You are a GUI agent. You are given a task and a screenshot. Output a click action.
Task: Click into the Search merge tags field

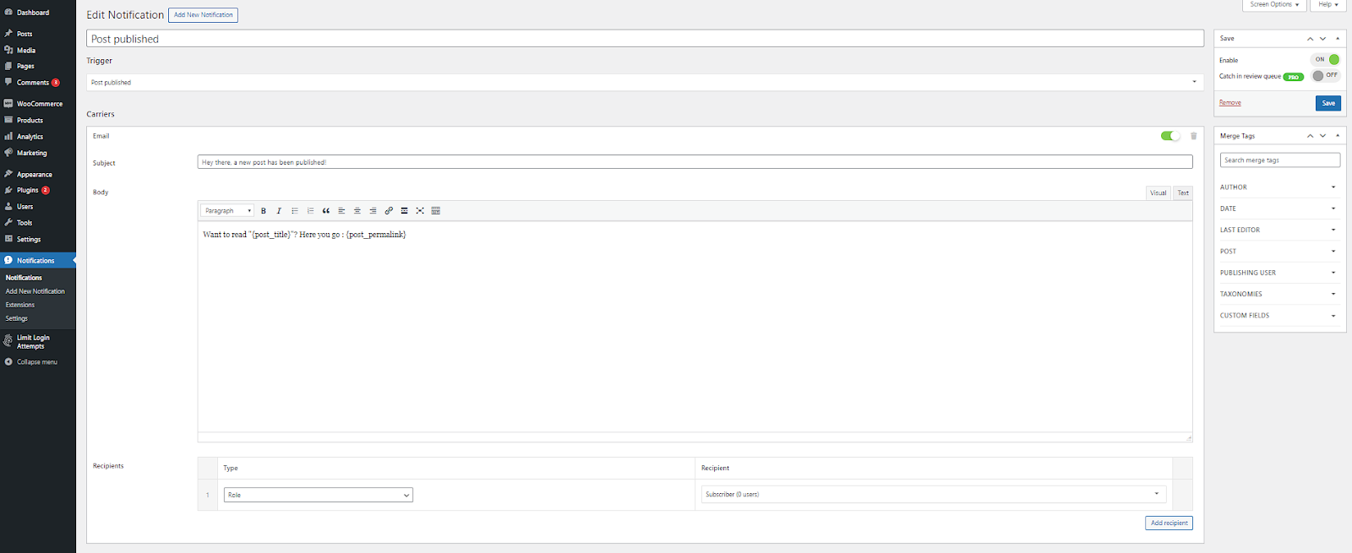pos(1279,160)
